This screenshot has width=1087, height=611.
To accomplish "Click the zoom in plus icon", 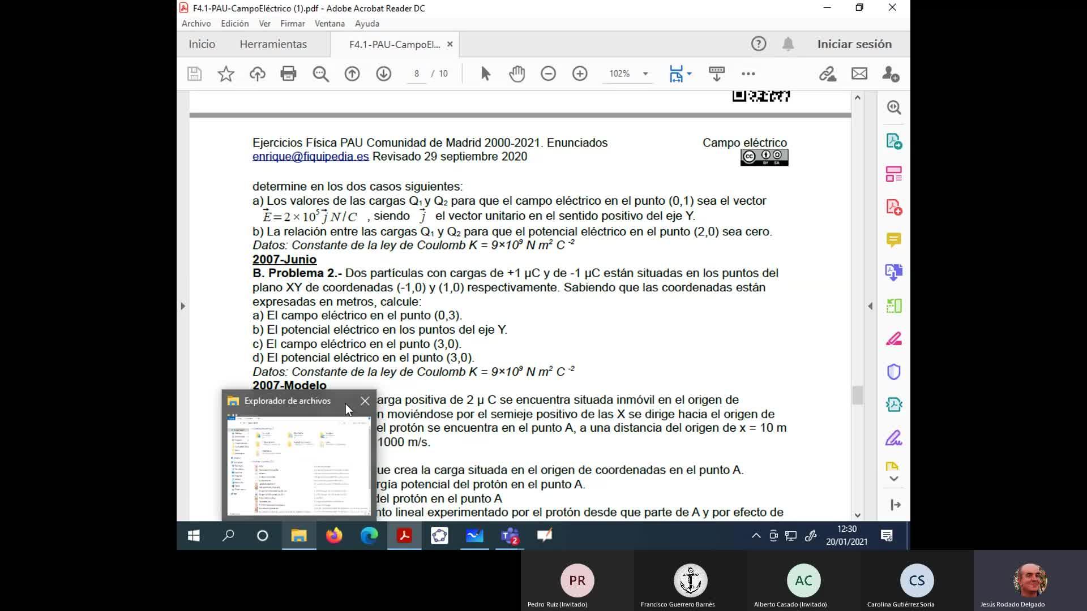I will coord(580,74).
